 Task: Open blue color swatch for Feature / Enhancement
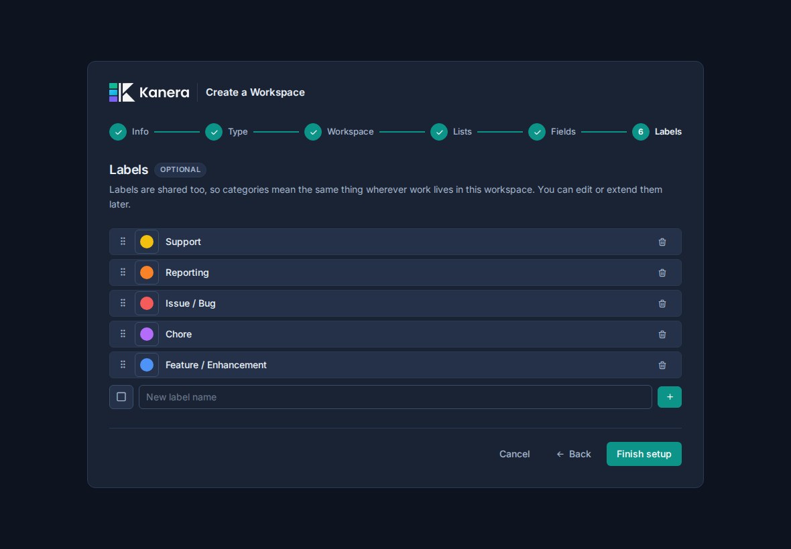point(147,365)
